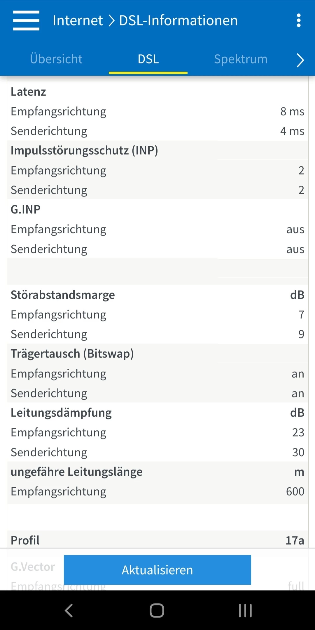Tap Android back navigation icon
Image resolution: width=315 pixels, height=630 pixels.
pos(69,610)
